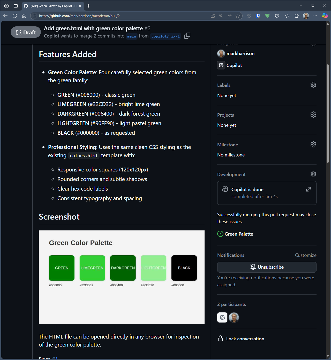Unsubscribe from notifications
Image resolution: width=331 pixels, height=360 pixels.
pyautogui.click(x=267, y=267)
